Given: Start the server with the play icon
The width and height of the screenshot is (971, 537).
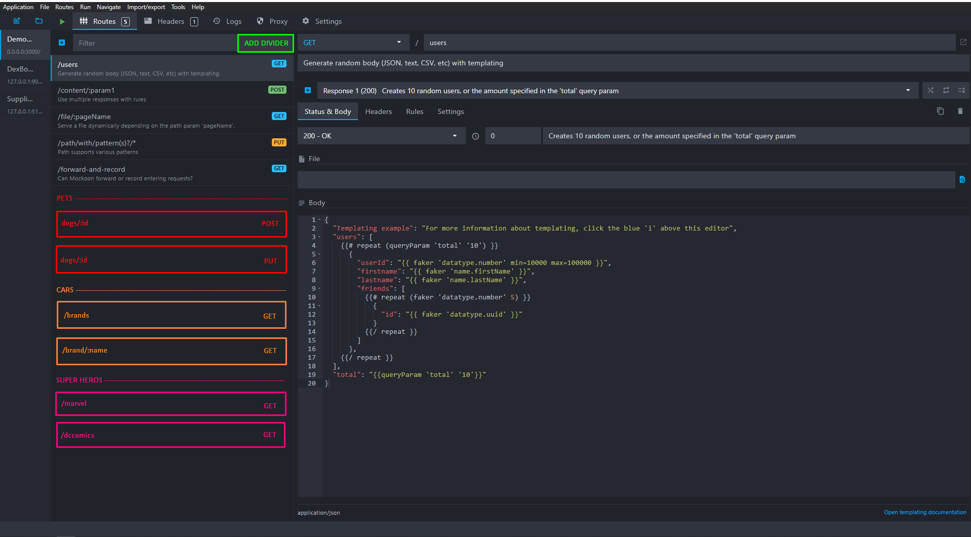Looking at the screenshot, I should [x=62, y=22].
